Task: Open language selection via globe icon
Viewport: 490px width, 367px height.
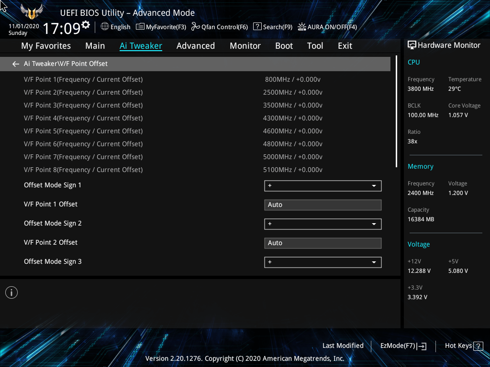Action: click(x=105, y=27)
